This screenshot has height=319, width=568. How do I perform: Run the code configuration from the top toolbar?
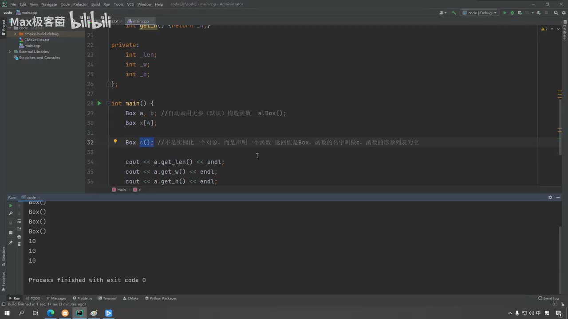[x=505, y=13]
